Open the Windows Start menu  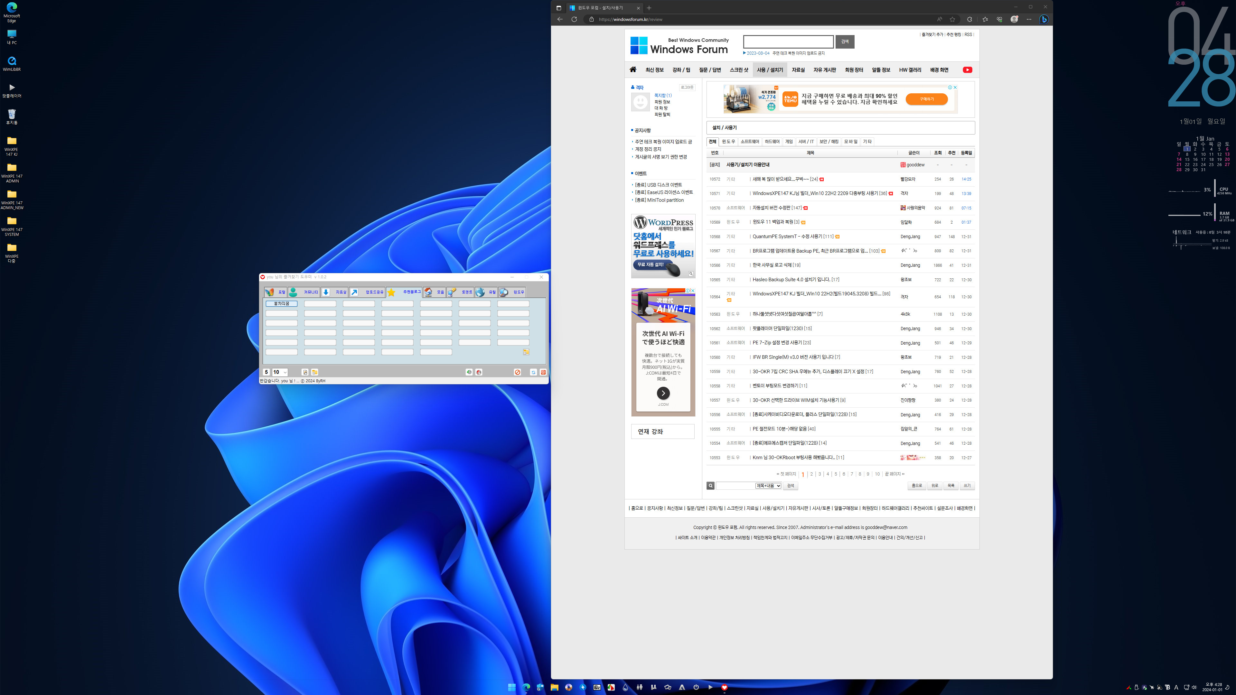(x=512, y=687)
